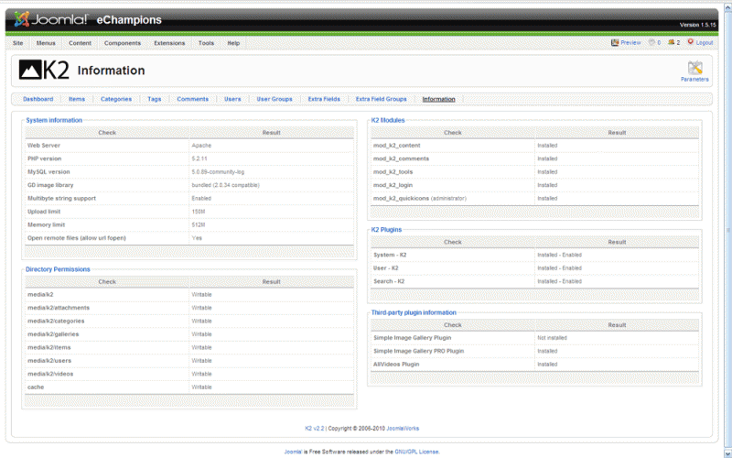Image resolution: width=732 pixels, height=458 pixels.
Task: Click the Preview link
Action: coord(630,42)
